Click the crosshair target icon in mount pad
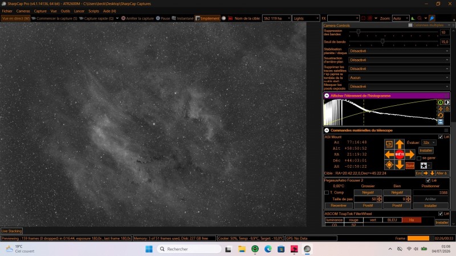 (389, 165)
